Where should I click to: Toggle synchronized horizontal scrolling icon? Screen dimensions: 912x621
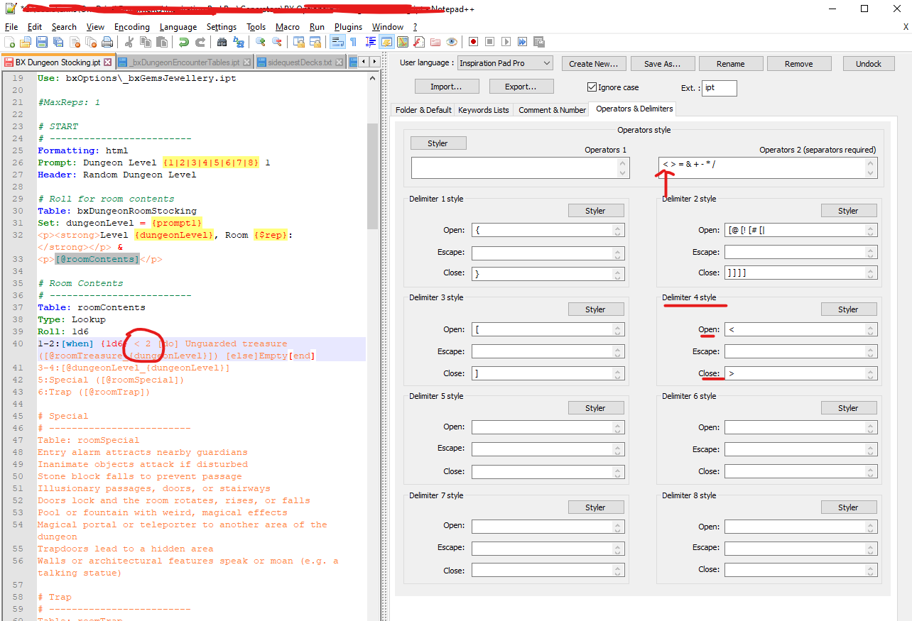pyautogui.click(x=315, y=42)
